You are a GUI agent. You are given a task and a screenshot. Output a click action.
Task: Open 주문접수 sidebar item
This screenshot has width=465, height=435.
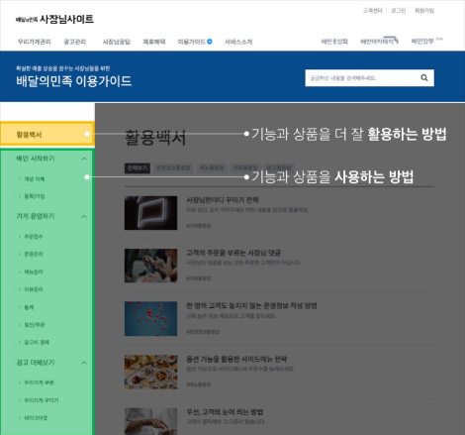34,237
